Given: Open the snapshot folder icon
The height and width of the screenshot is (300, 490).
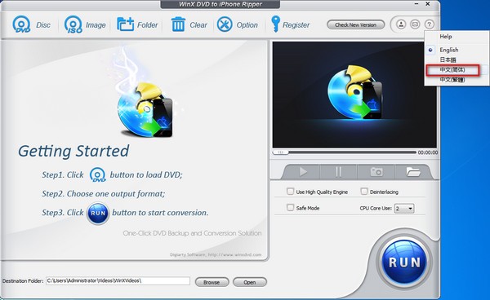Looking at the screenshot, I should click(412, 172).
